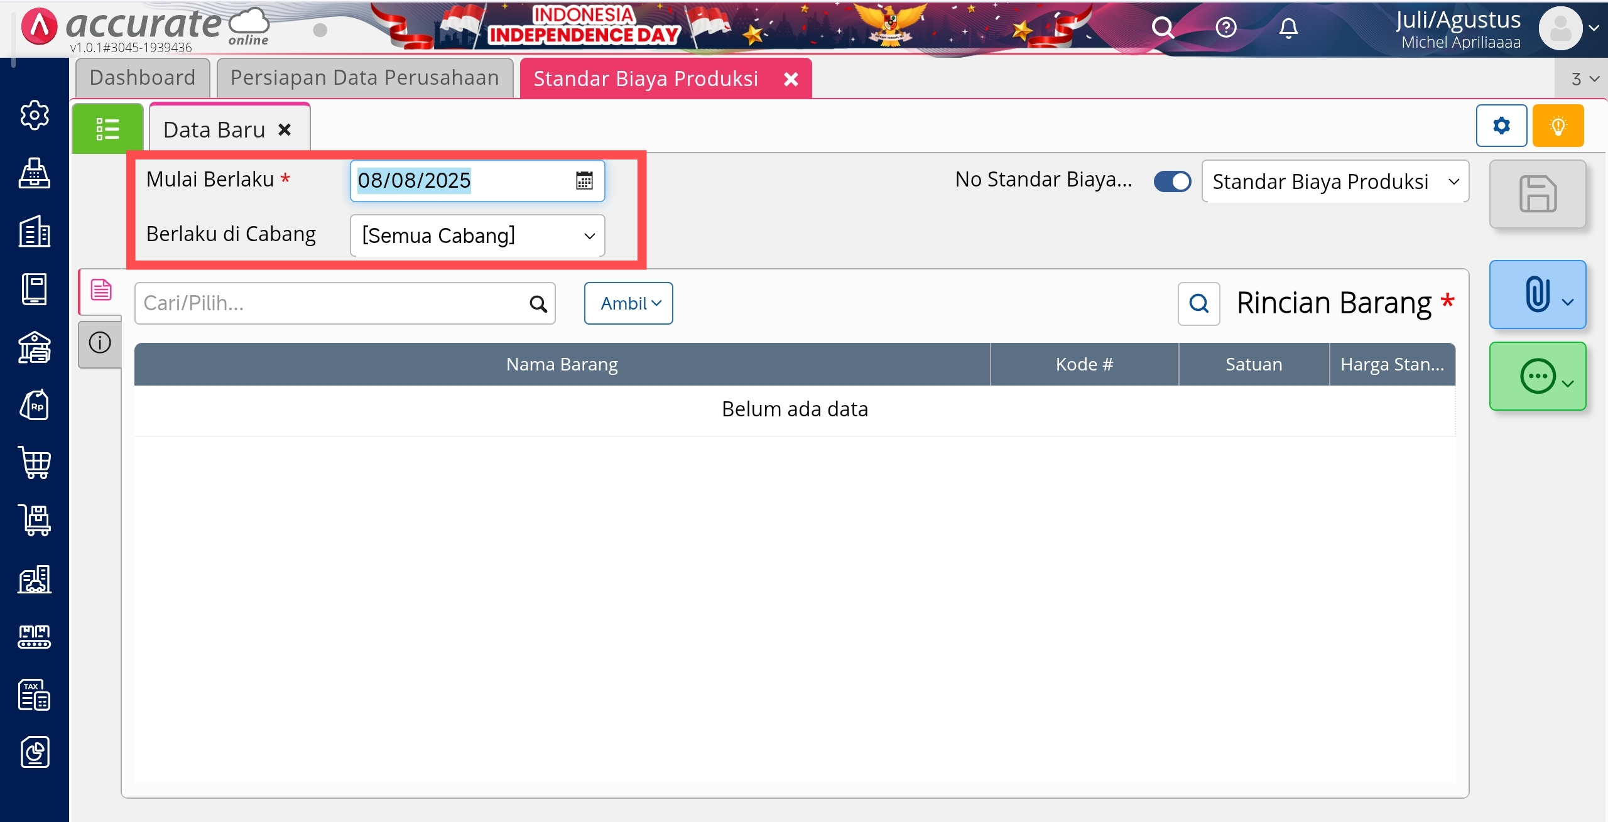
Task: Click the blue gear settings button
Action: pos(1501,126)
